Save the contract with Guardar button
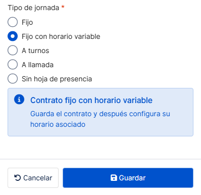 pos(128,178)
